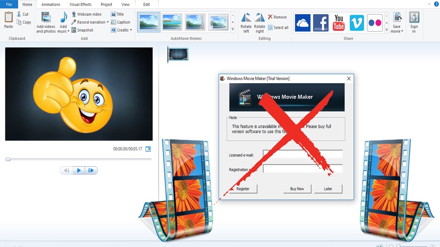The height and width of the screenshot is (247, 440).
Task: Click the Save movie icon
Action: (397, 17)
